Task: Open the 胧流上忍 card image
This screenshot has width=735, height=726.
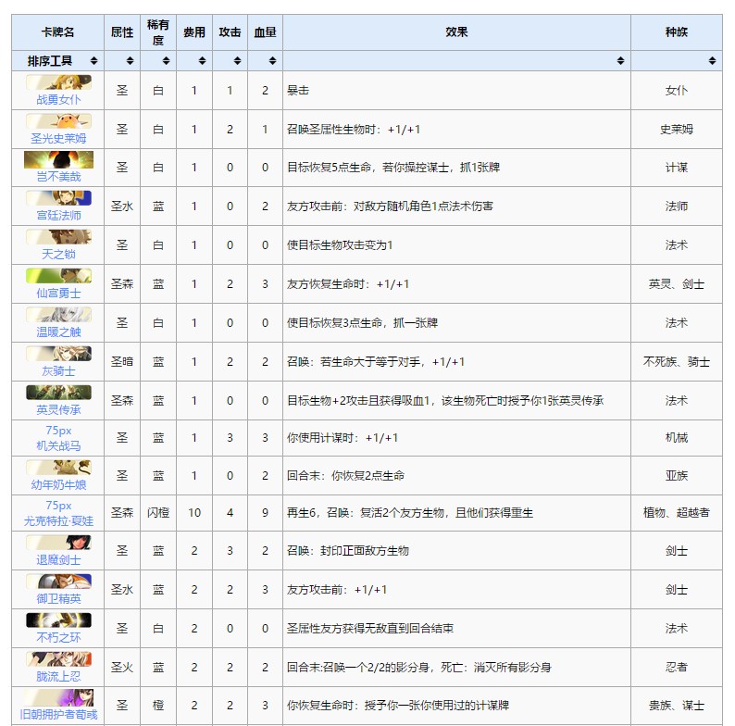Action: pos(58,659)
